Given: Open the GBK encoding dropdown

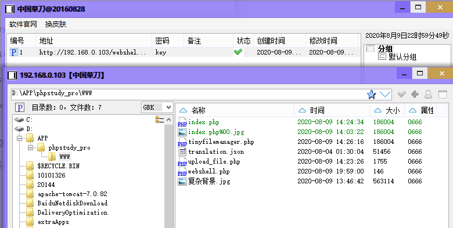Looking at the screenshot, I should pos(157,107).
